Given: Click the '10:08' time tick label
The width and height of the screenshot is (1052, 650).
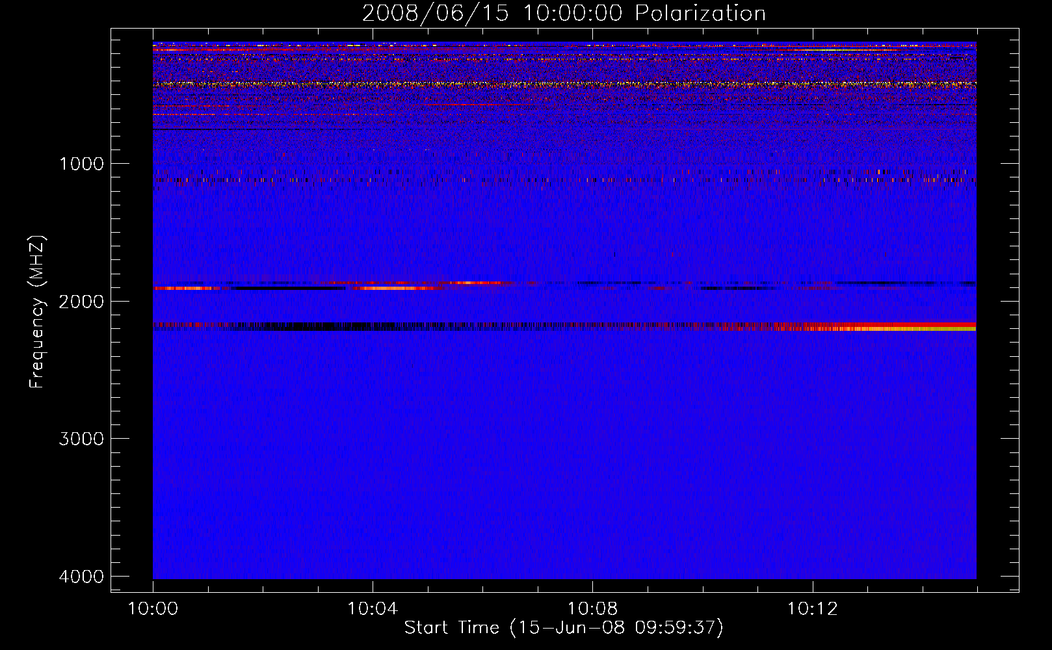Looking at the screenshot, I should pos(592,609).
